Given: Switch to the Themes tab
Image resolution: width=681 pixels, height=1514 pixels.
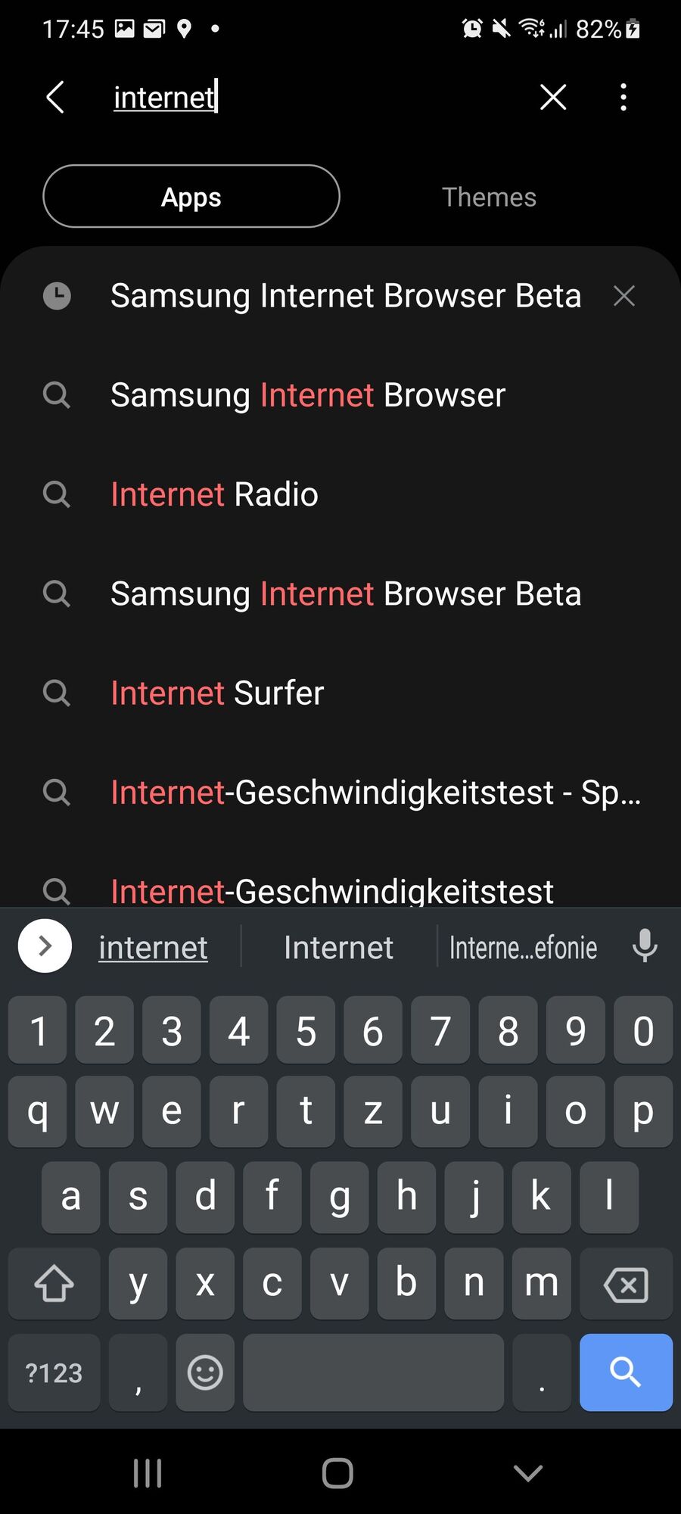Looking at the screenshot, I should [x=489, y=197].
